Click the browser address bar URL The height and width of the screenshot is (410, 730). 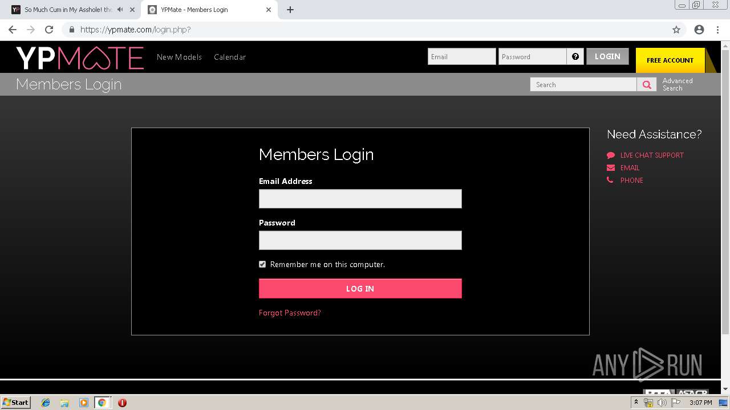(x=136, y=30)
